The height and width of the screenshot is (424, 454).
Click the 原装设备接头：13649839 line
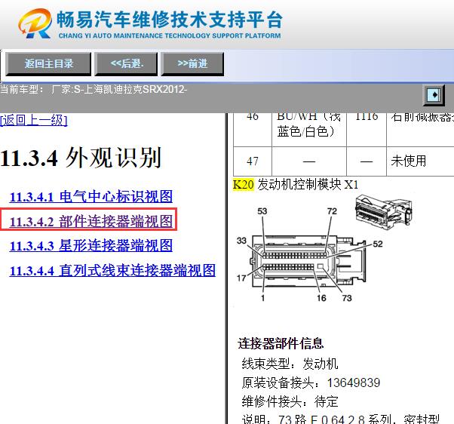pos(311,383)
